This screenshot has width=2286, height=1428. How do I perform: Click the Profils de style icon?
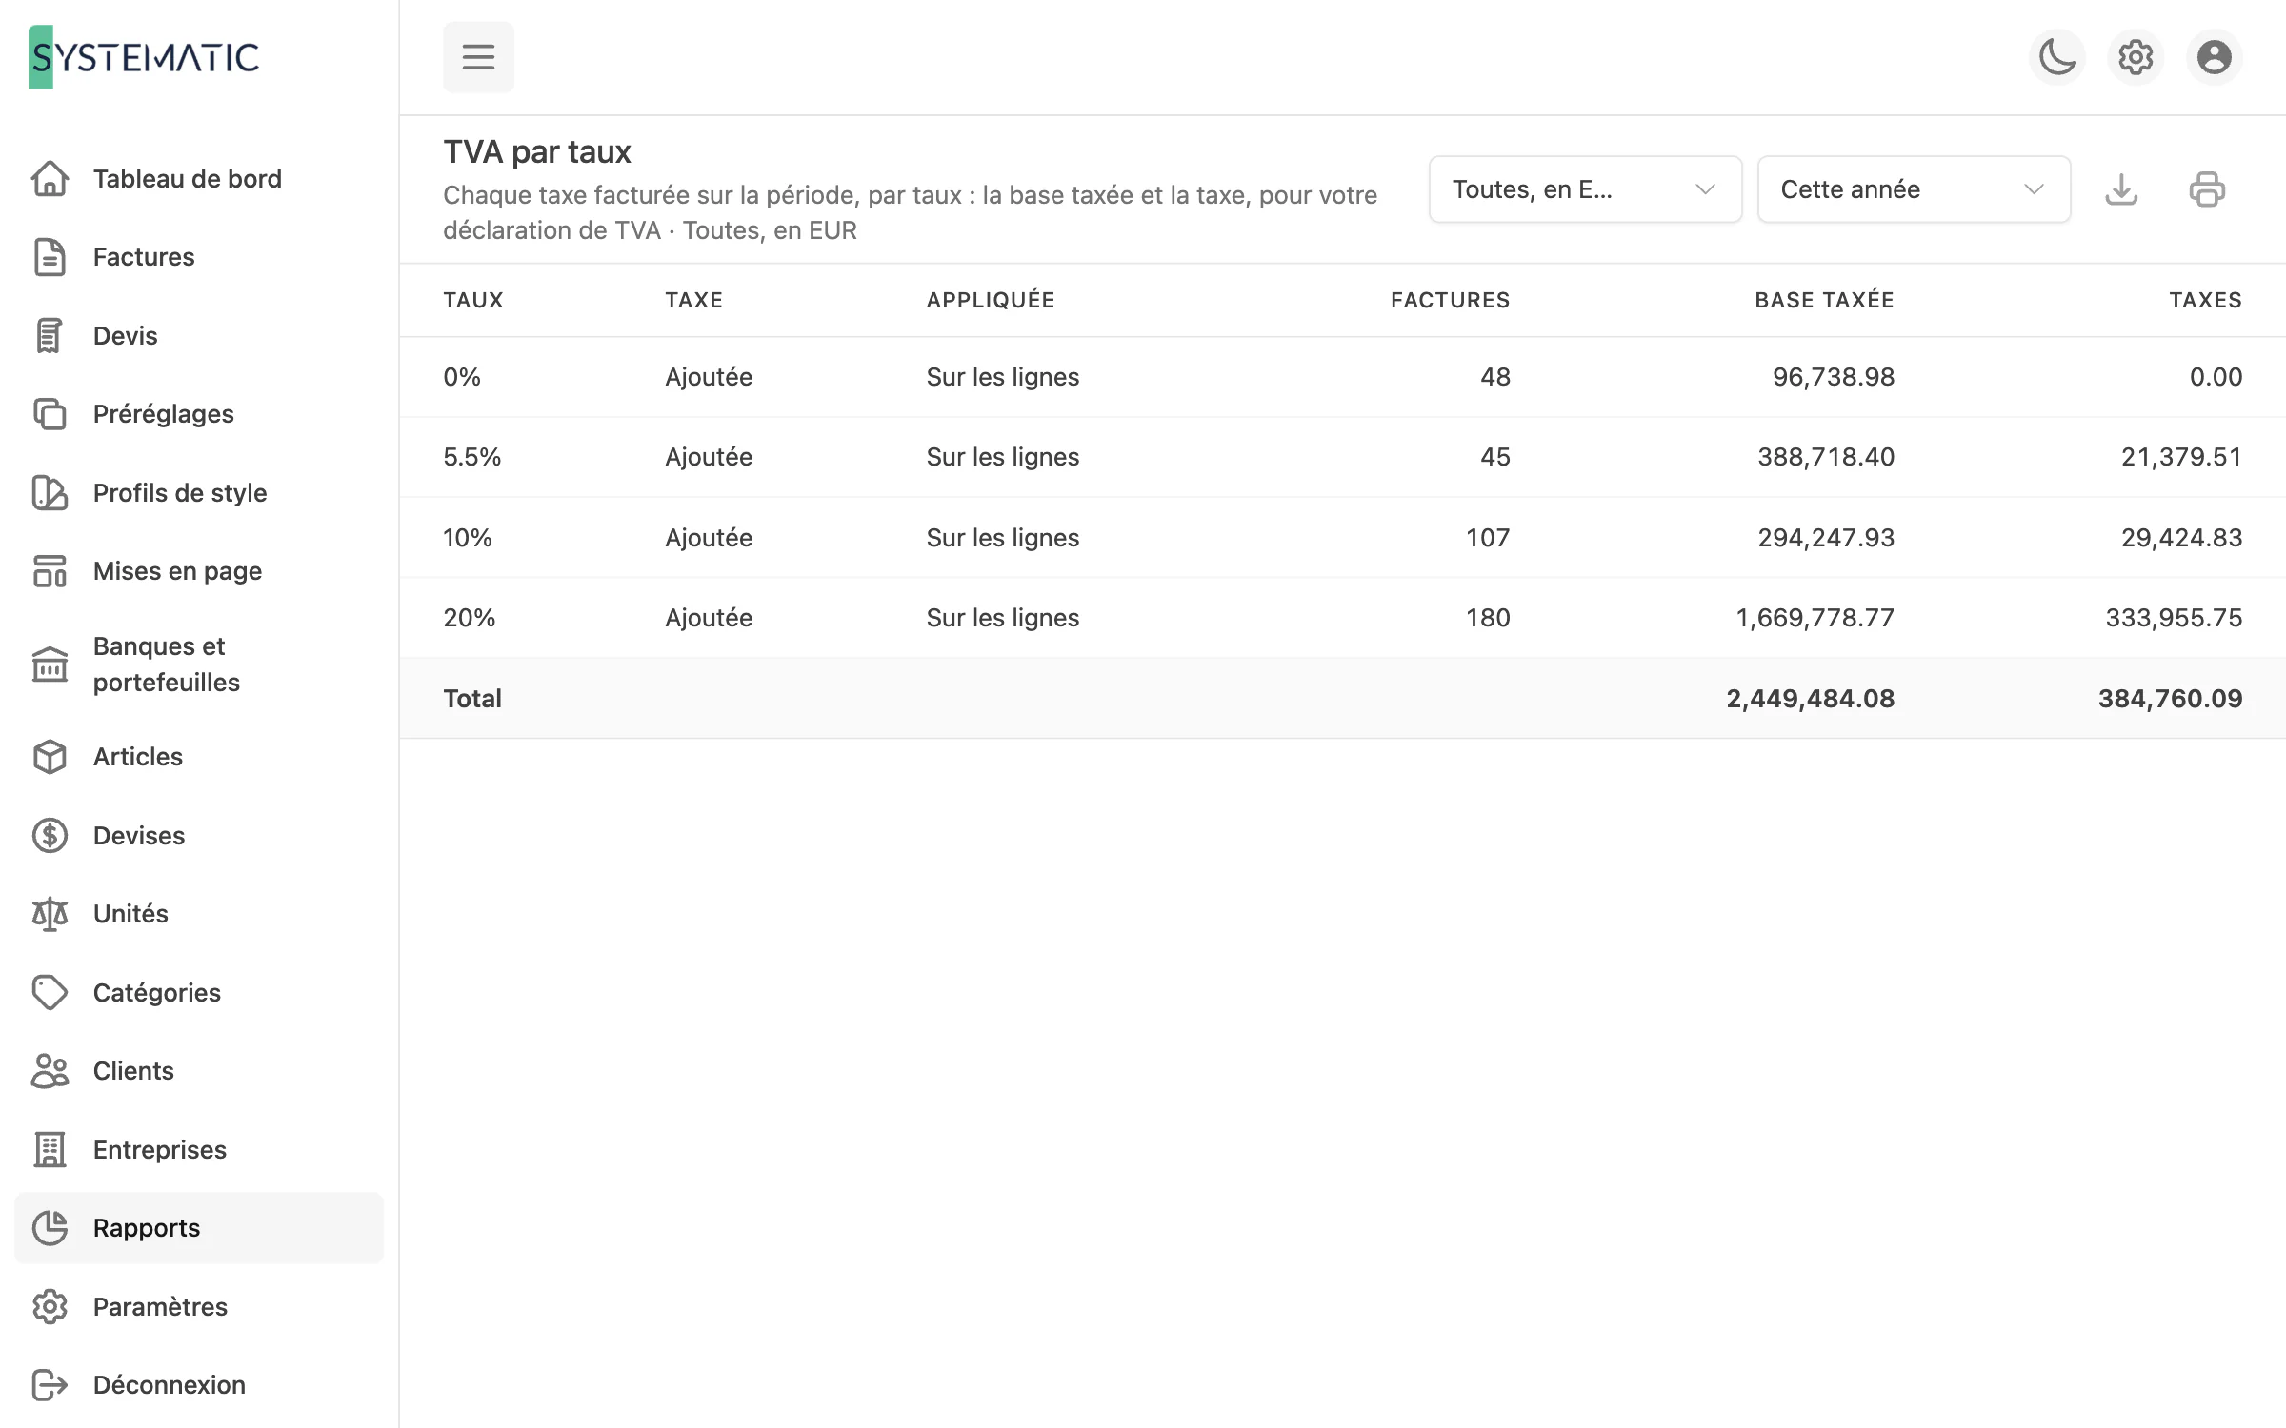click(50, 493)
